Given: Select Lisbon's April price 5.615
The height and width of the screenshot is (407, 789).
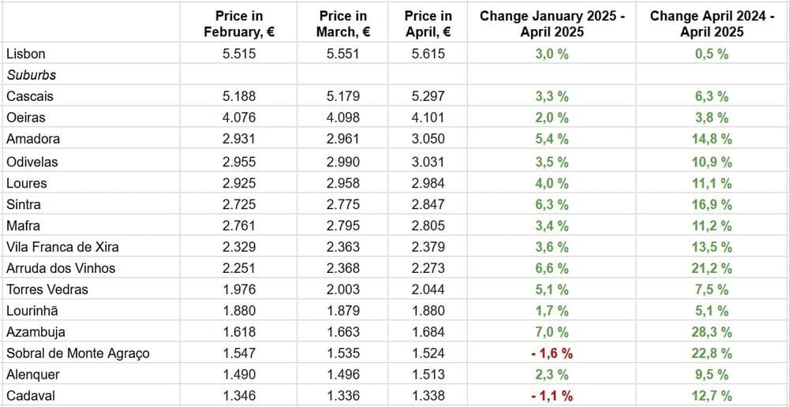Looking at the screenshot, I should pyautogui.click(x=428, y=54).
